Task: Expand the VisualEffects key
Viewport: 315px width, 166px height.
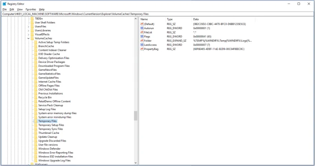Action: [28, 34]
